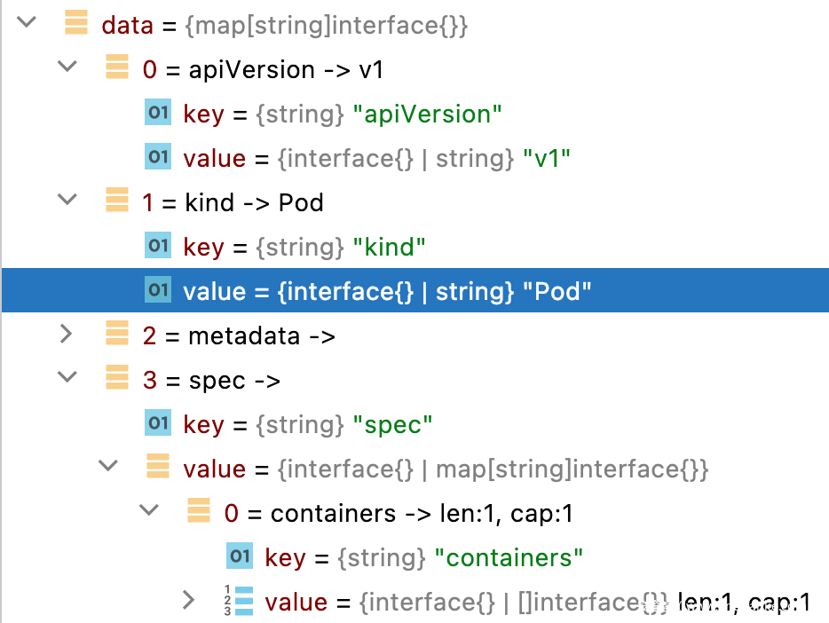
Task: Select the key = "spec" row
Action: pos(307,424)
